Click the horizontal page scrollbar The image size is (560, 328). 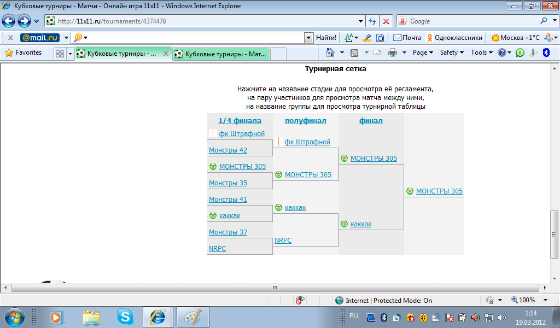coord(273,287)
